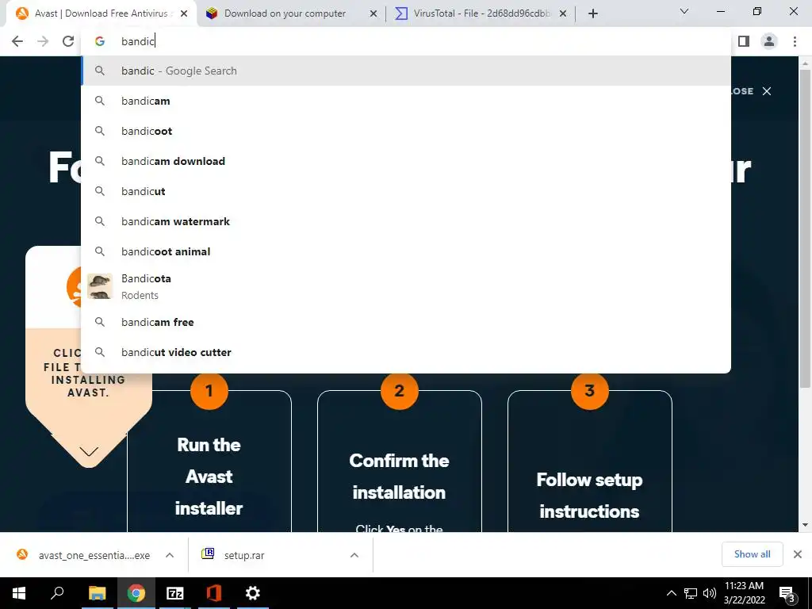Click in the address bar showing bandic
This screenshot has height=609, width=812.
coord(405,41)
